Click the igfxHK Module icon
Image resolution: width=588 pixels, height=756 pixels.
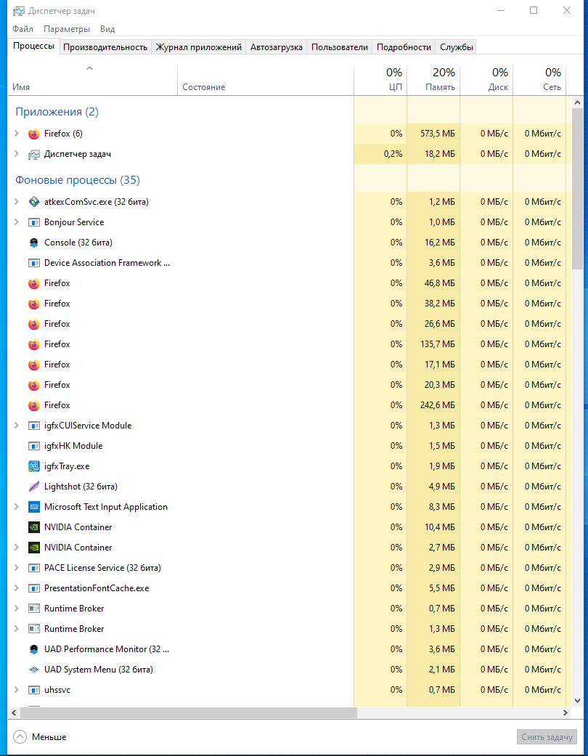(x=33, y=446)
